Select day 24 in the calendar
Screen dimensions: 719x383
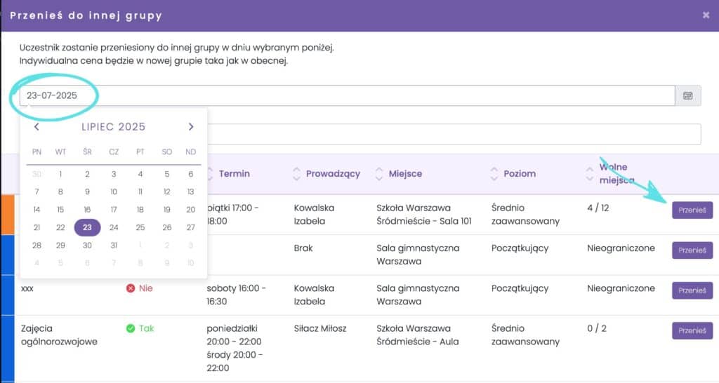click(114, 227)
